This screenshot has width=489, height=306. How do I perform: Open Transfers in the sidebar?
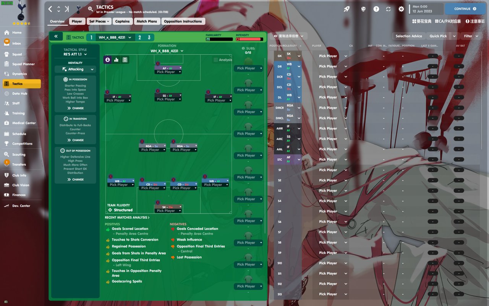tap(22, 164)
